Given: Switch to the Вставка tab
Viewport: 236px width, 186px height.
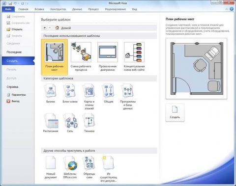Looking at the screenshot, I should pyautogui.click(x=39, y=9).
